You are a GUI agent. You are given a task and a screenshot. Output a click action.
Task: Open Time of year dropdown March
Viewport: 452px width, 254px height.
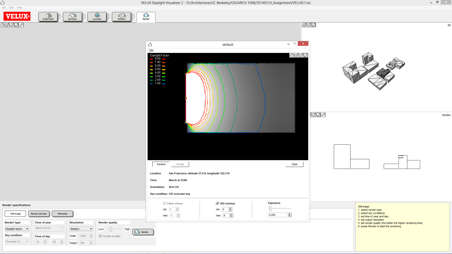49,228
